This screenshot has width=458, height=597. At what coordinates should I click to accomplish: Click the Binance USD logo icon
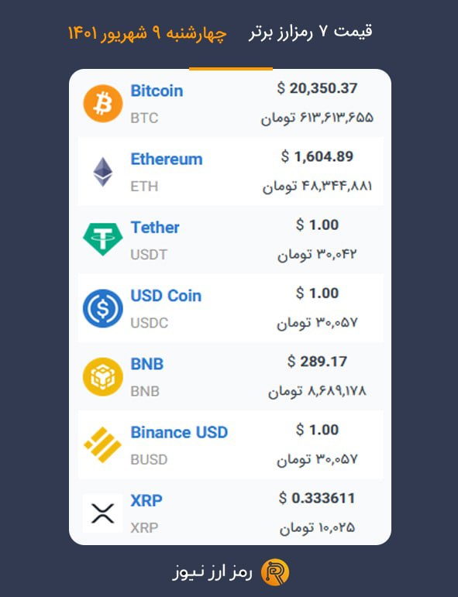point(102,444)
